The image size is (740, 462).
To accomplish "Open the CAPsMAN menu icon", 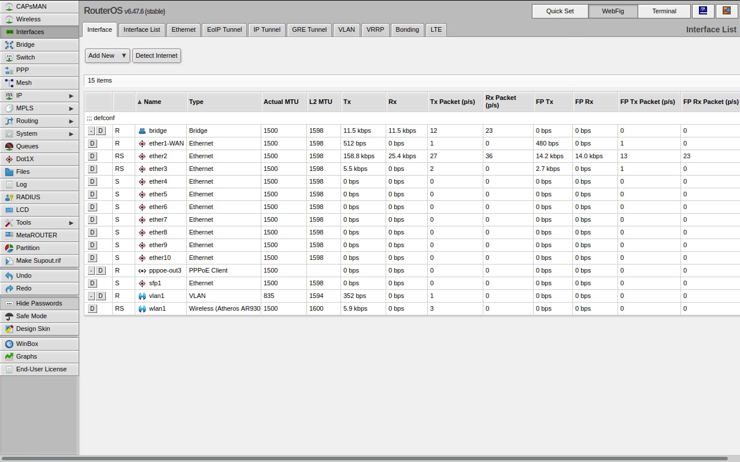I will [9, 6].
